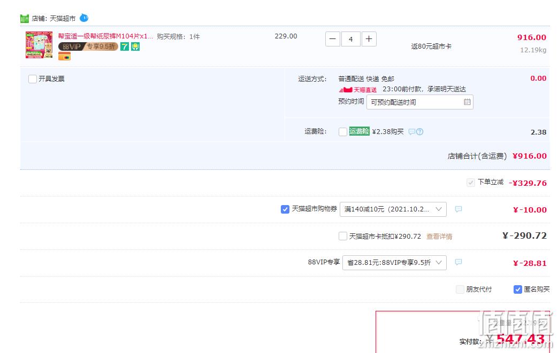Open the comment icon beside 88VIP discount

click(458, 262)
